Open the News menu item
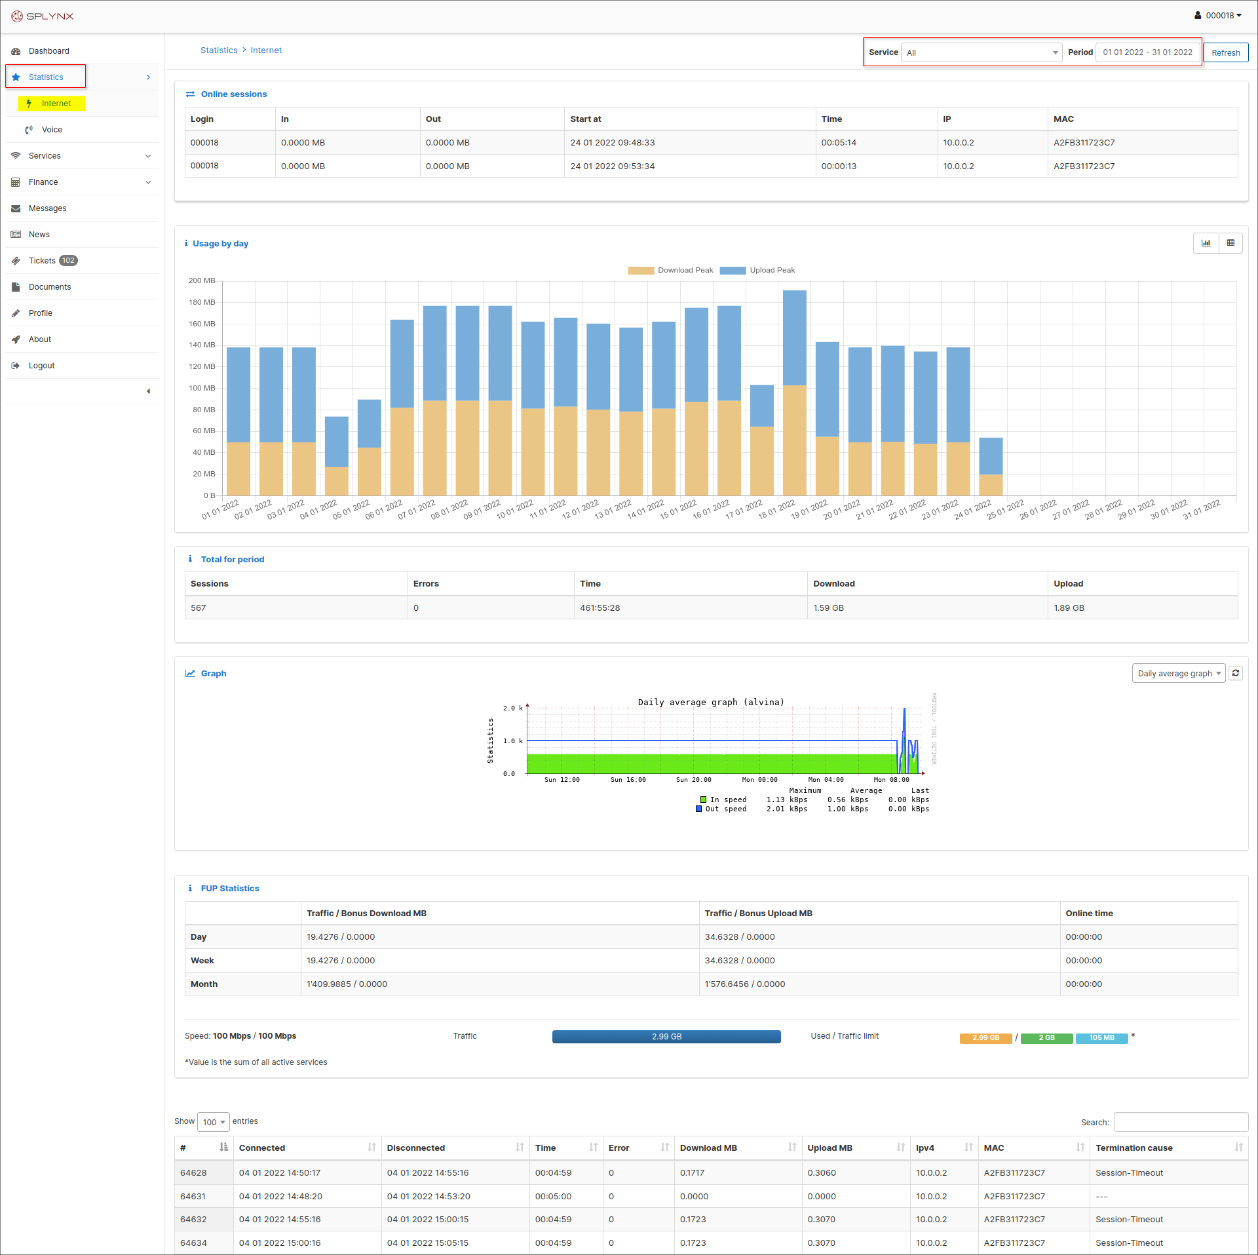Screen dimensions: 1258x1255 point(82,235)
